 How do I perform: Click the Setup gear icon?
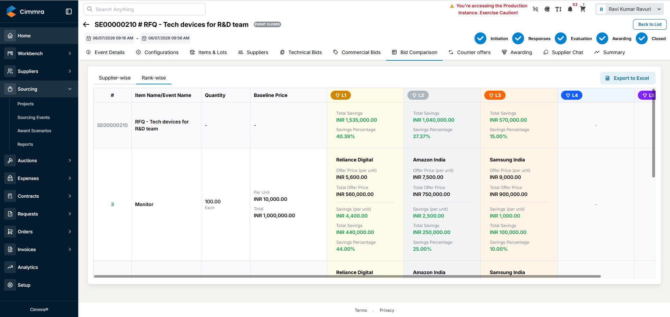tap(10, 285)
